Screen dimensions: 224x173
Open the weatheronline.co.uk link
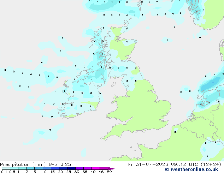pos(191,169)
